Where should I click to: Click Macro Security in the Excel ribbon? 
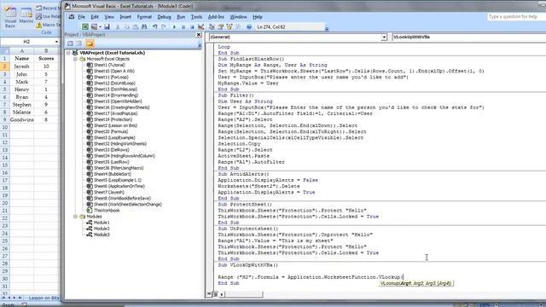(49, 25)
